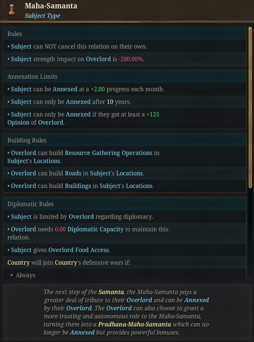The height and width of the screenshot is (342, 254).
Task: Open the Diplomatic Capacity link
Action: pos(95,229)
